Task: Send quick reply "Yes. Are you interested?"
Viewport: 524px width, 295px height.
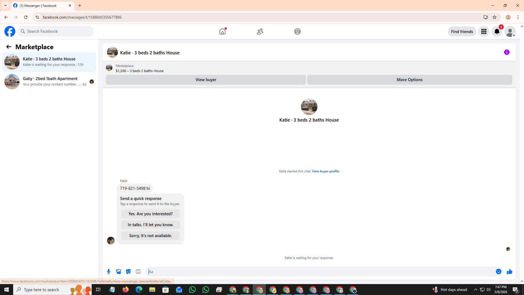Action: tap(150, 214)
